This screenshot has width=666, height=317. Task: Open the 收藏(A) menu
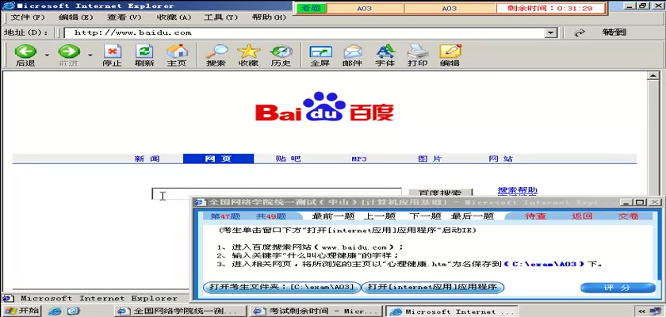[x=174, y=17]
